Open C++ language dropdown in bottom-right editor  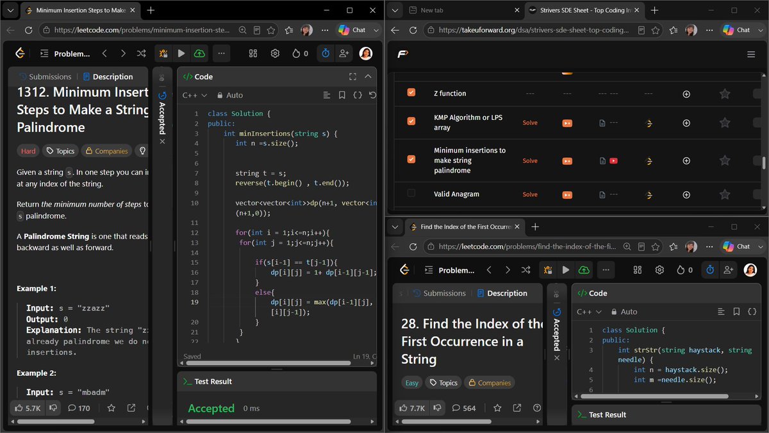tap(590, 312)
